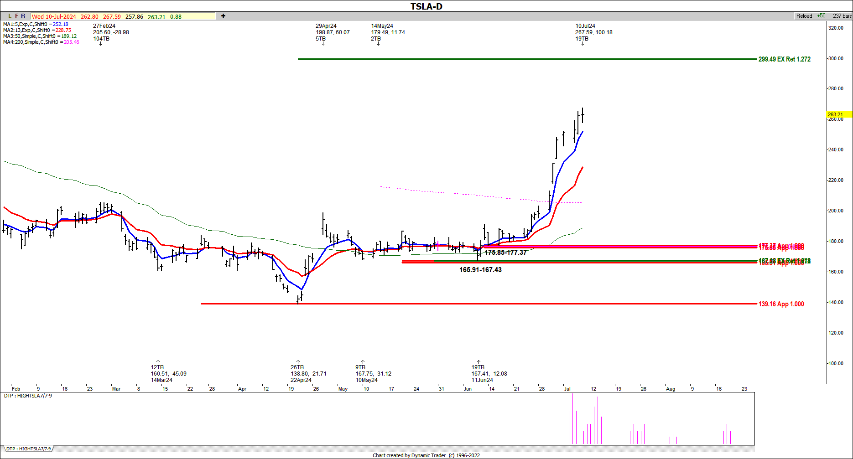Click the 320.00 price axis label
Viewport: 853px width, 459px height.
836,28
